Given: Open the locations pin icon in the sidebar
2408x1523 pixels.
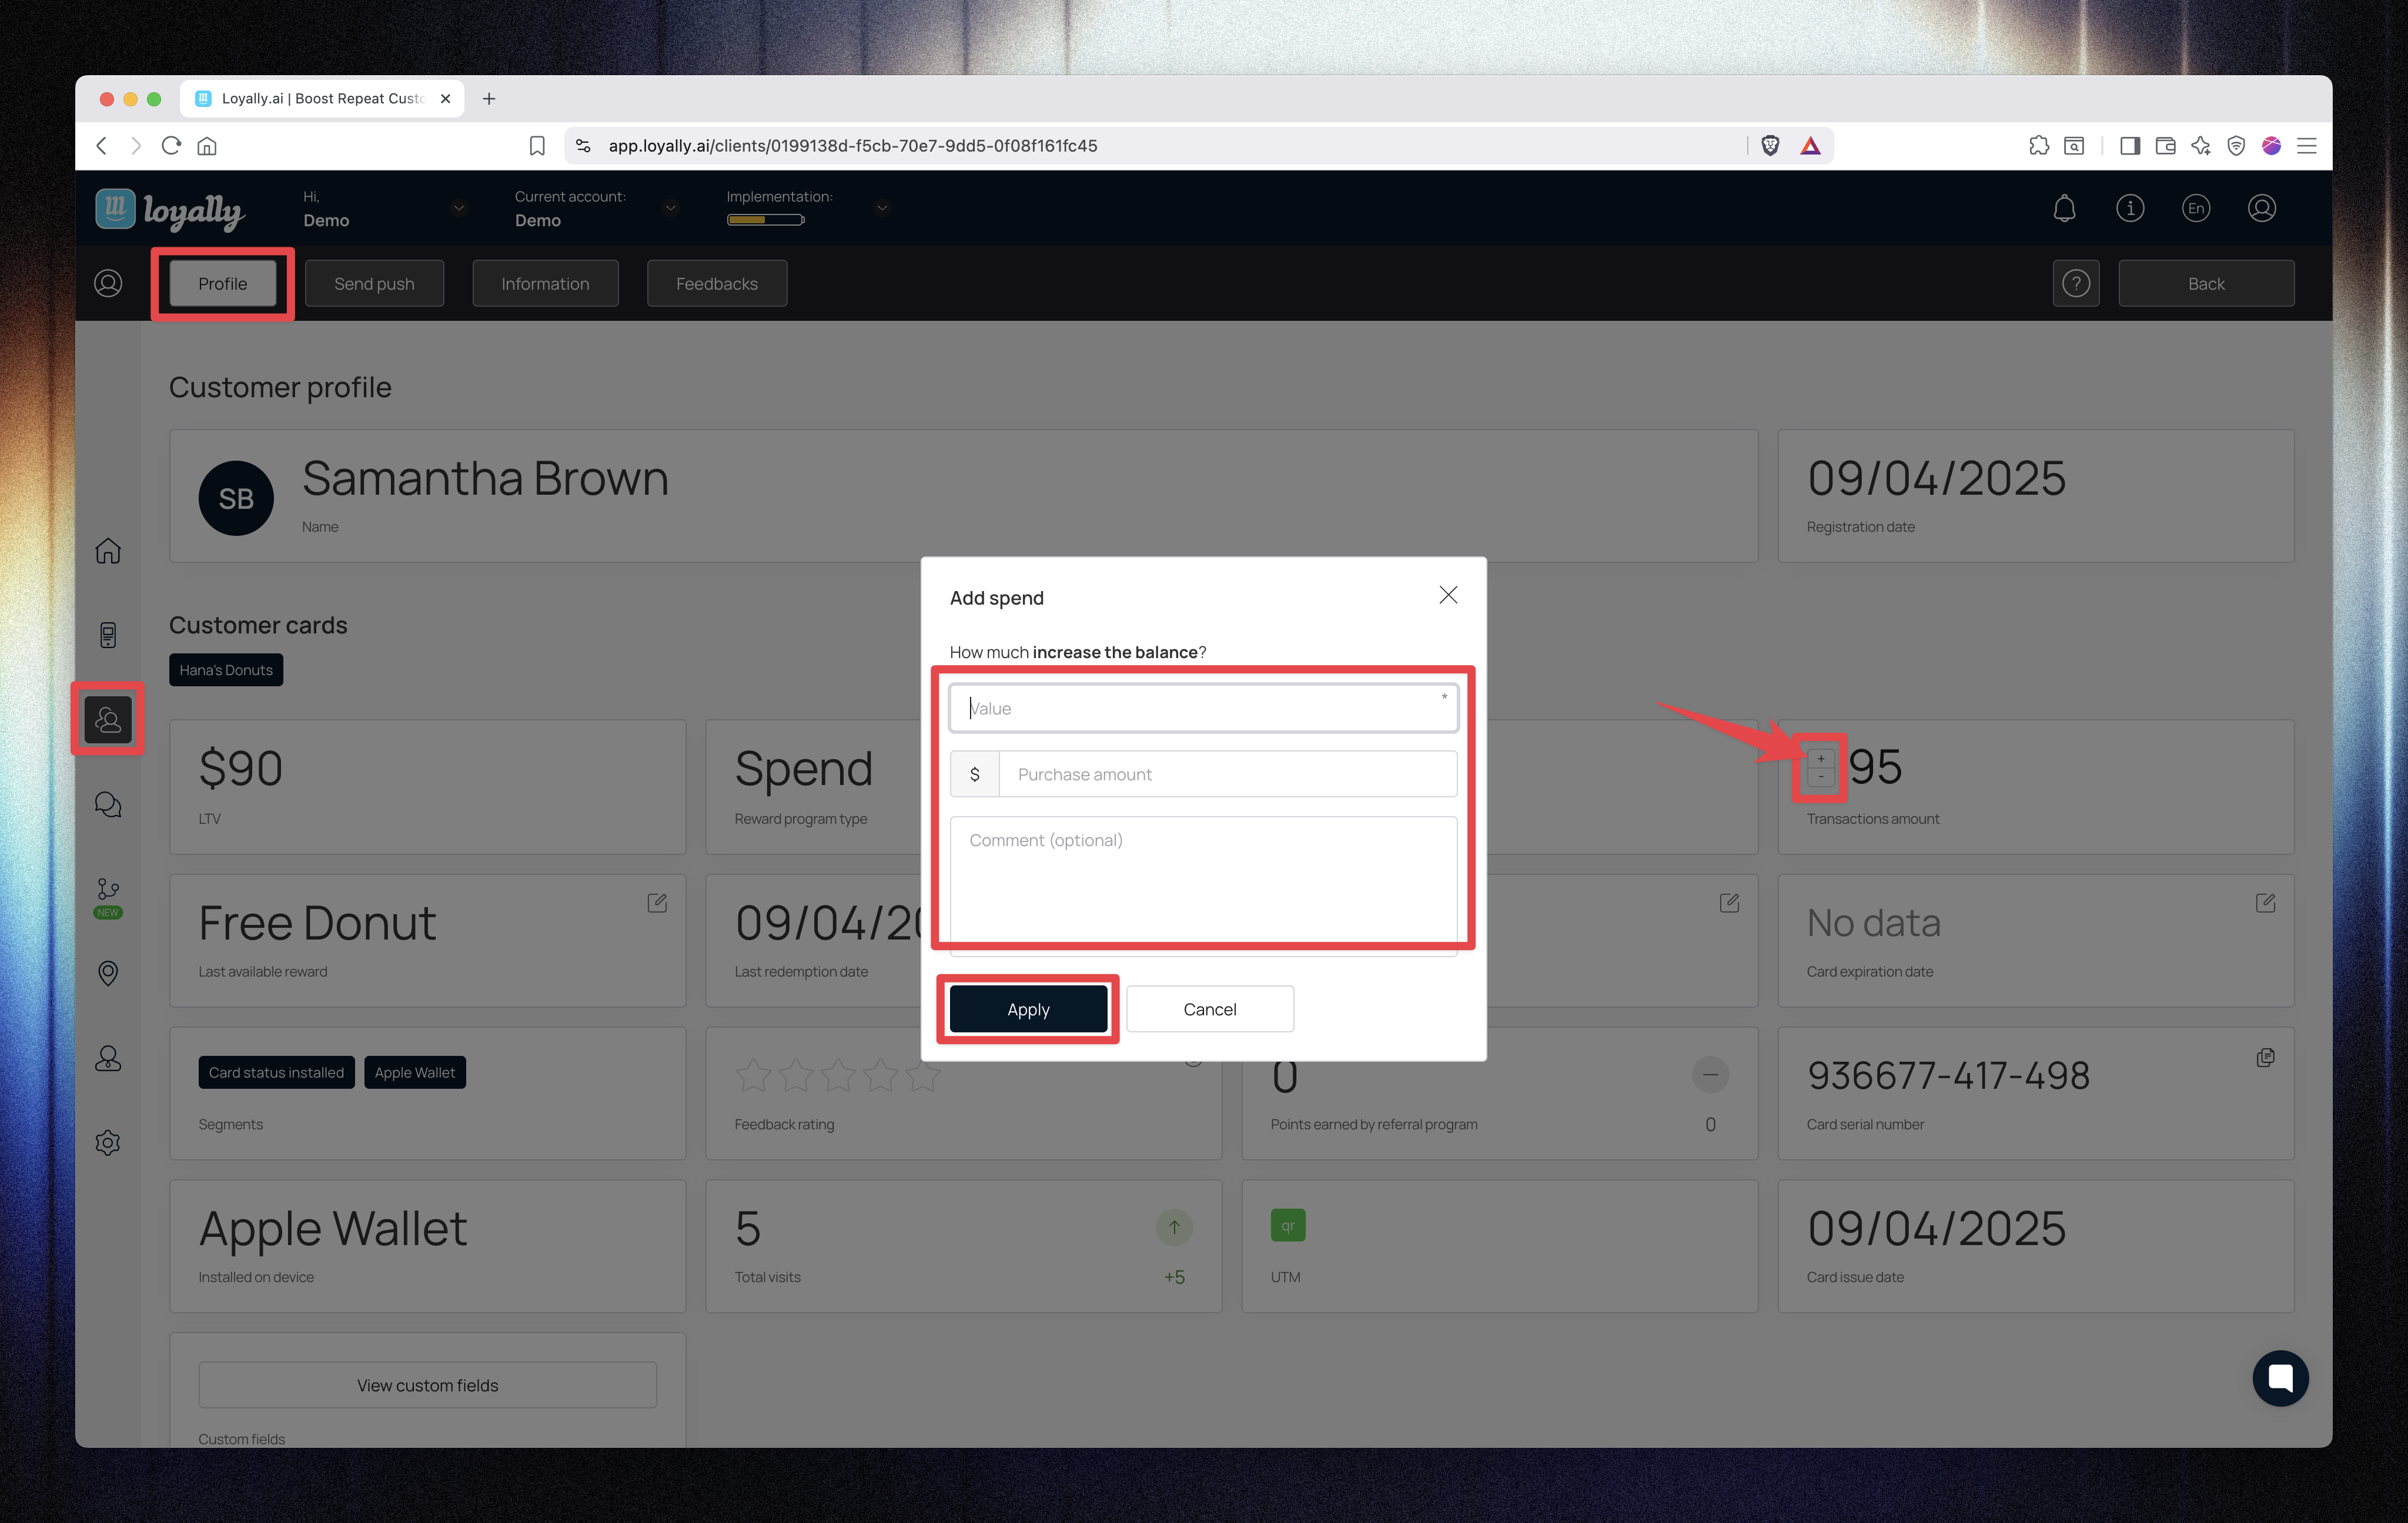Looking at the screenshot, I should pos(108,972).
